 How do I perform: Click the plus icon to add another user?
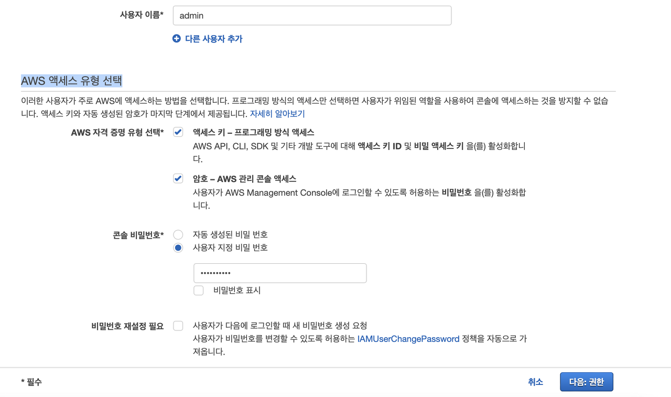[177, 38]
